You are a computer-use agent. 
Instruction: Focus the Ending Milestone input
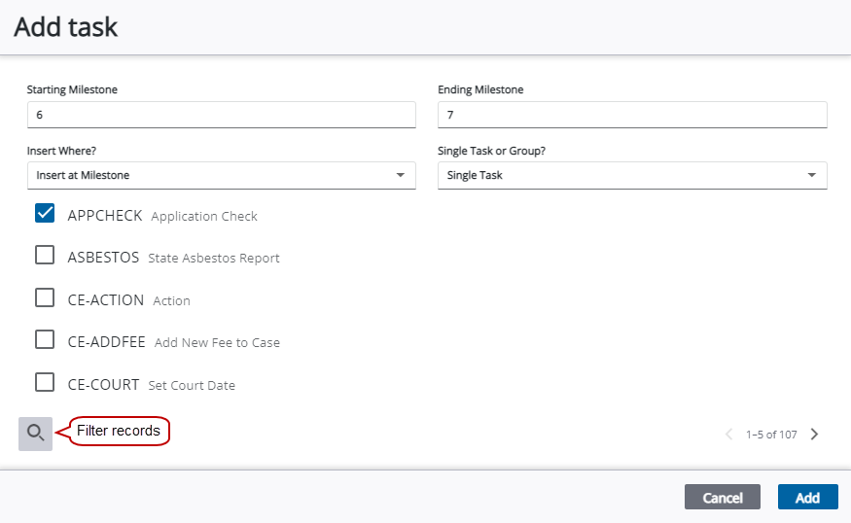coord(632,115)
